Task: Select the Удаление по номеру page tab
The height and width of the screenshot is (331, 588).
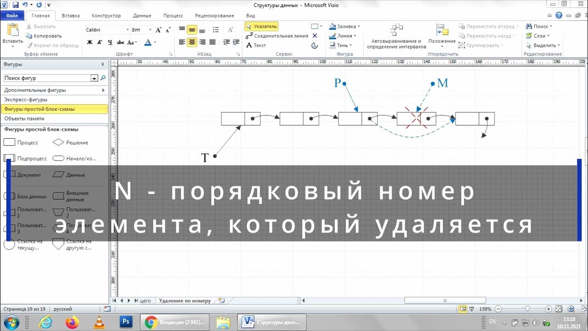Action: coord(185,301)
